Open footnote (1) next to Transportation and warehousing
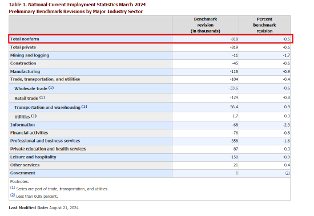 coord(84,107)
